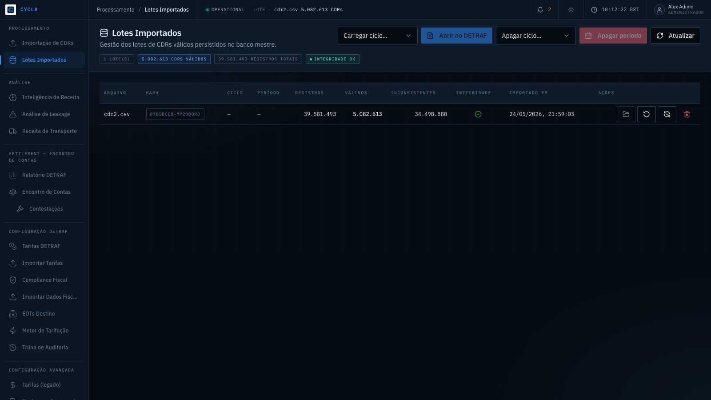The image size is (711, 400).
Task: Open Compliance Fiscal
Action: [44, 280]
